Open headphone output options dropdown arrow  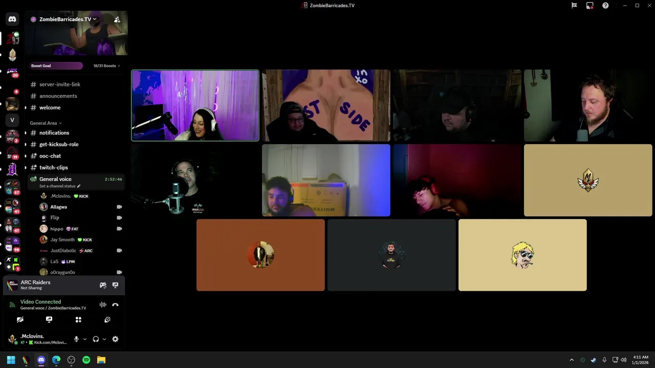click(104, 339)
